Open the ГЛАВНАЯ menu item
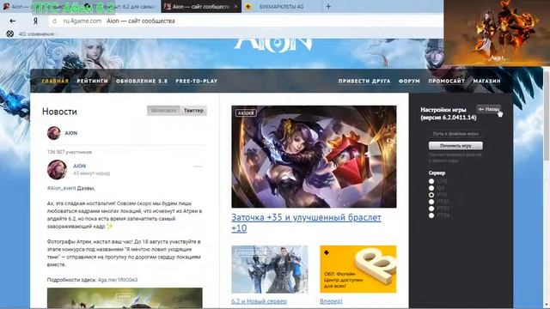Viewport: 550px width, 309px height. pyautogui.click(x=55, y=81)
